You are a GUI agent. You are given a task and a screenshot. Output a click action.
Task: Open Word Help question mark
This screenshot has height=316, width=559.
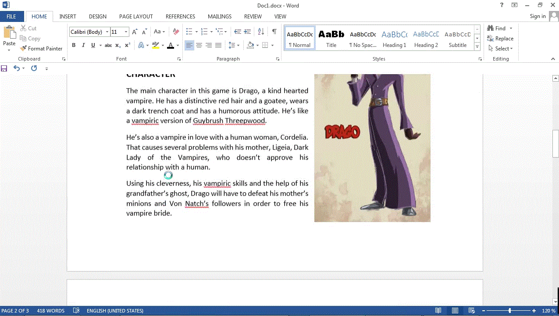(502, 5)
